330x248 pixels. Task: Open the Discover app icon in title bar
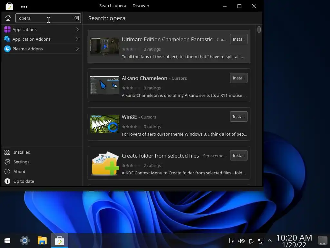pos(9,6)
